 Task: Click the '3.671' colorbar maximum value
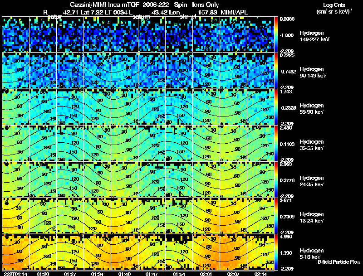286,201
